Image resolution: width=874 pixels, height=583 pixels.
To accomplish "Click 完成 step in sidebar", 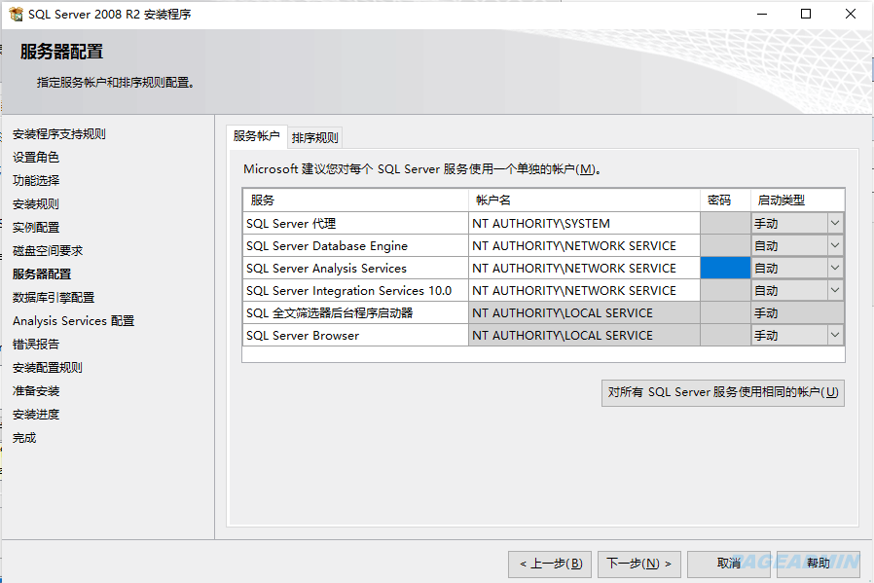I will click(24, 438).
